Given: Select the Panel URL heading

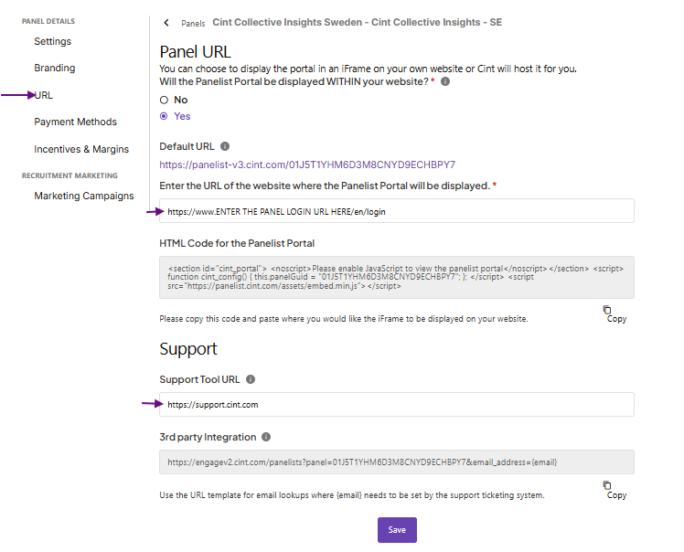Looking at the screenshot, I should 195,52.
